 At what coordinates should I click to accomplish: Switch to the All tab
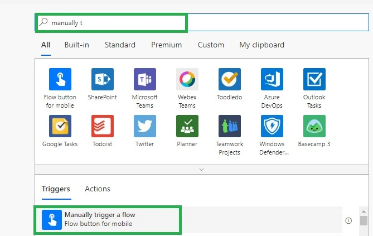(46, 45)
